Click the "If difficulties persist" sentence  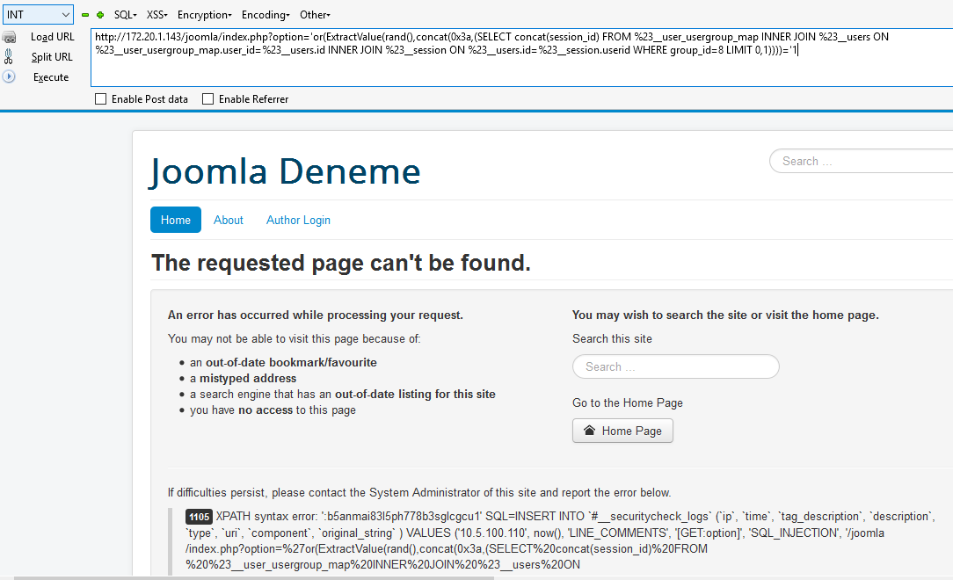[419, 492]
